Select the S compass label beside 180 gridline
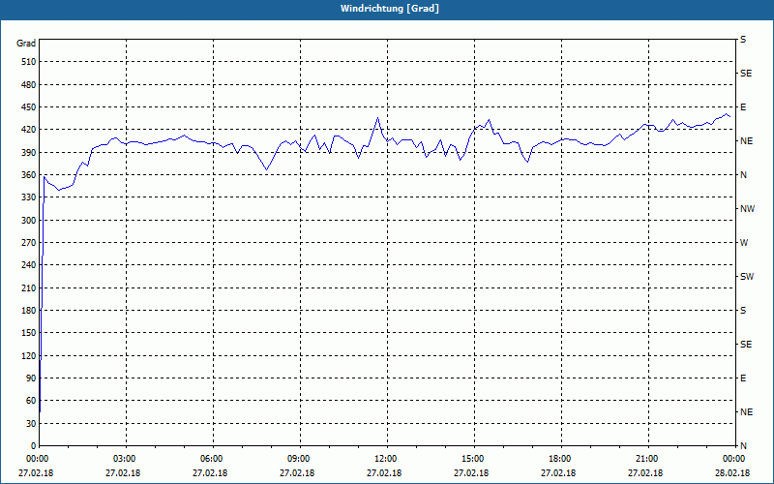 point(743,311)
